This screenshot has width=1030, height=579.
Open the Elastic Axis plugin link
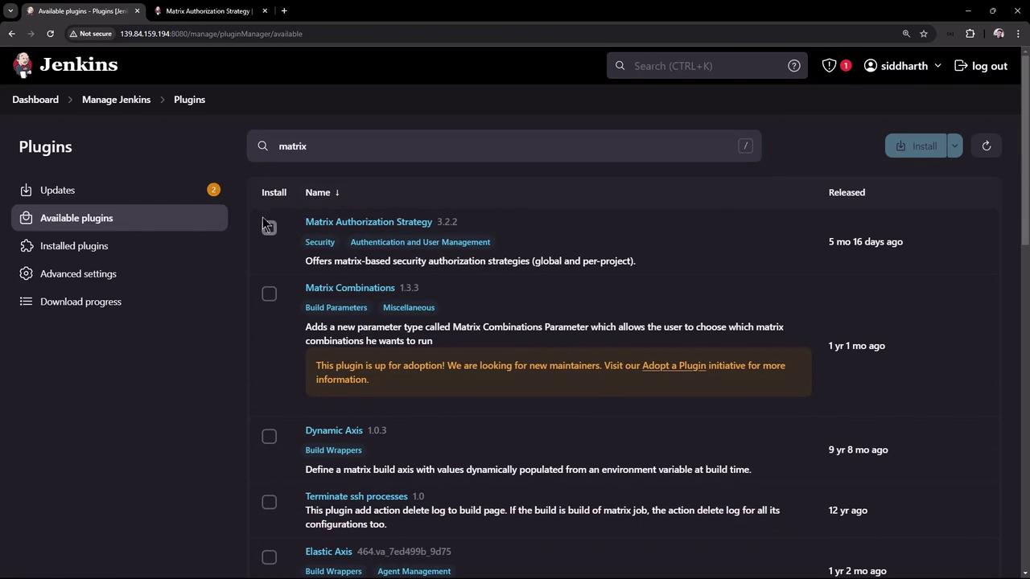(328, 552)
